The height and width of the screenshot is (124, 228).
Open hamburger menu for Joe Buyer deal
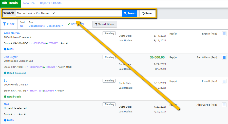coord(224,57)
